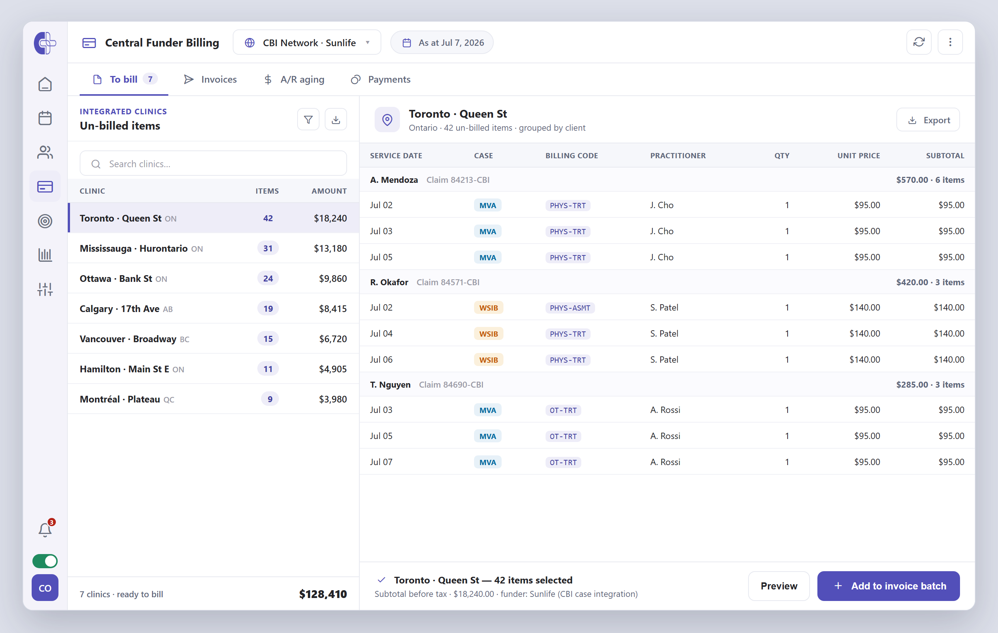
Task: Collapse the T. Nguyen client group
Action: pos(667,385)
